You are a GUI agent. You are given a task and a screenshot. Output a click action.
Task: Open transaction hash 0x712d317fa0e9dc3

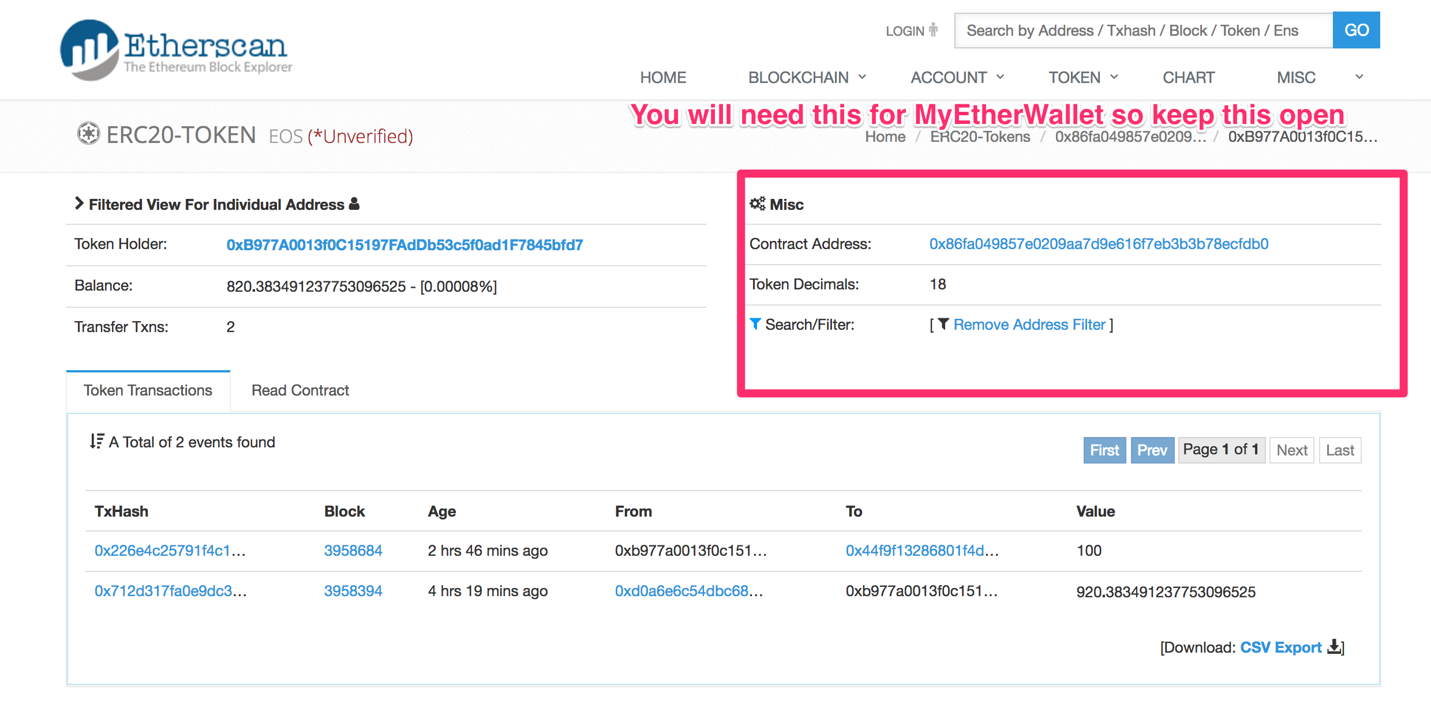tap(171, 591)
